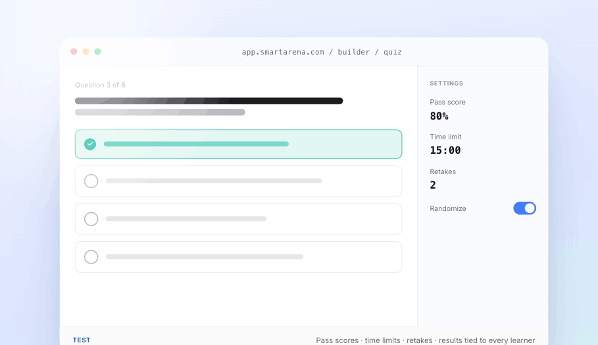Click the Retakes label
The height and width of the screenshot is (345, 598).
point(443,172)
